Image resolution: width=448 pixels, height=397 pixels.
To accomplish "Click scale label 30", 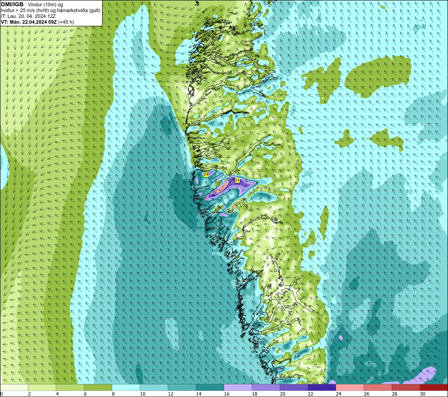I will click(x=422, y=394).
